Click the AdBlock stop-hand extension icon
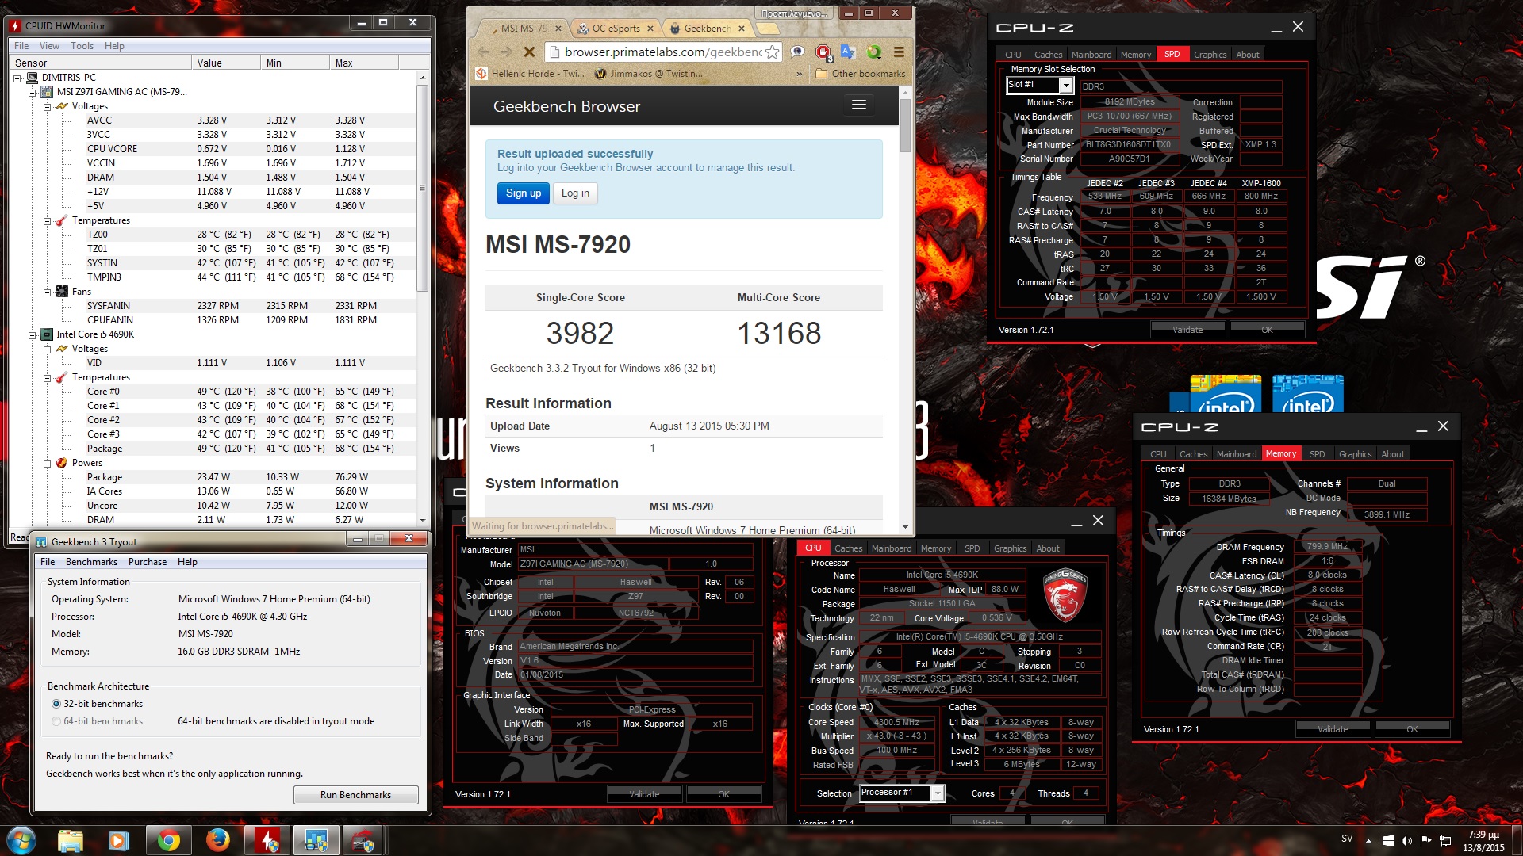This screenshot has height=856, width=1523. [x=823, y=52]
